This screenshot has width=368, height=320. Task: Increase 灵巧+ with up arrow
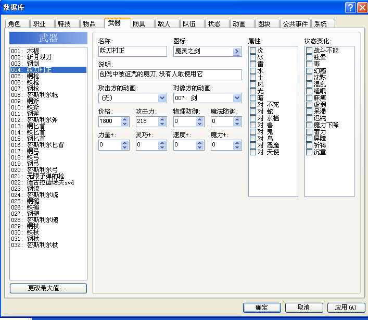point(162,143)
